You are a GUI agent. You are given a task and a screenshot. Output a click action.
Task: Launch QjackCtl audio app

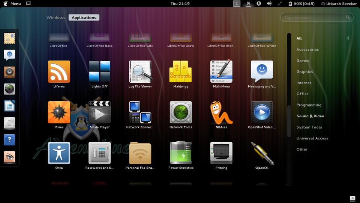coord(262,153)
